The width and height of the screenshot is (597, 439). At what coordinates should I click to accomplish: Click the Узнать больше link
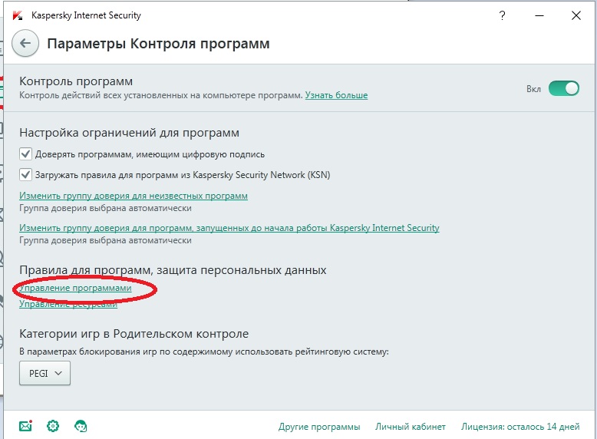tap(336, 95)
